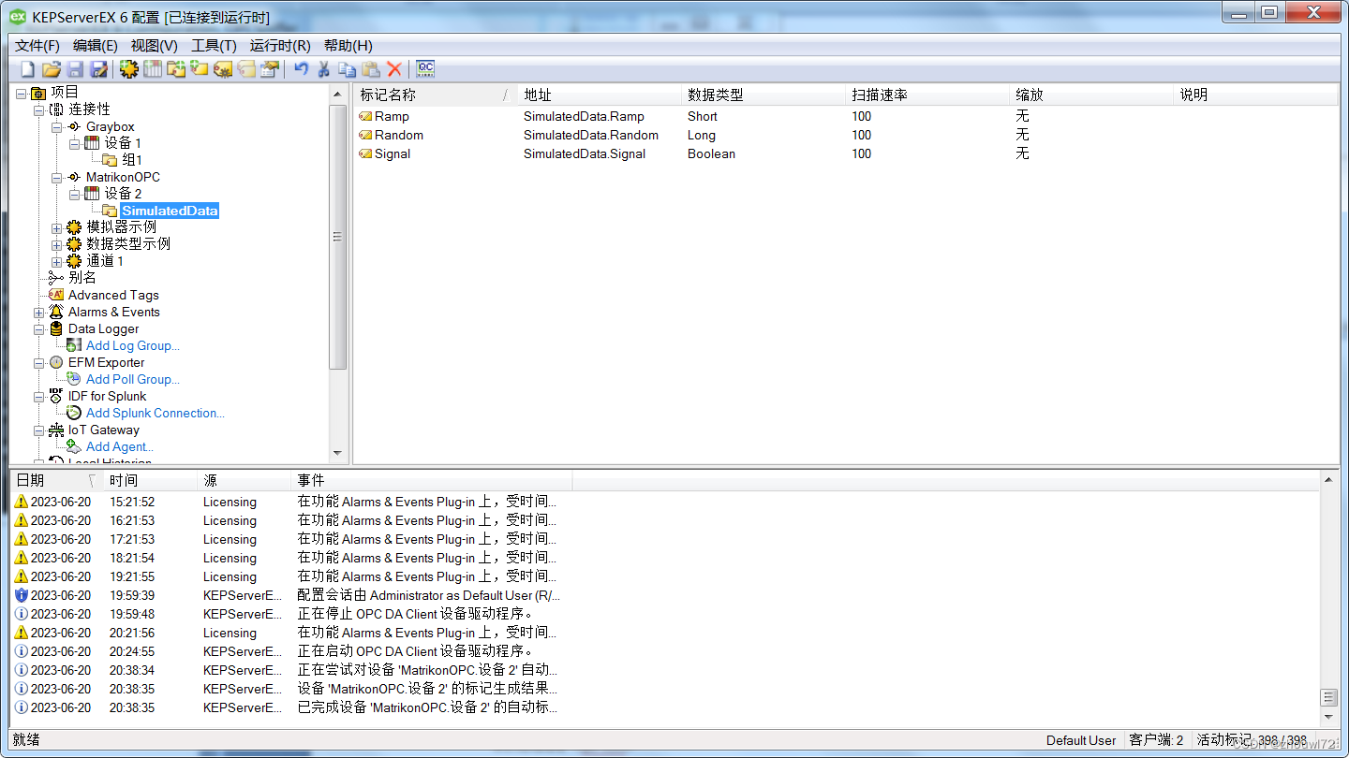Image resolution: width=1349 pixels, height=758 pixels.
Task: Click the New Channel icon on the toolbar
Action: [x=129, y=68]
